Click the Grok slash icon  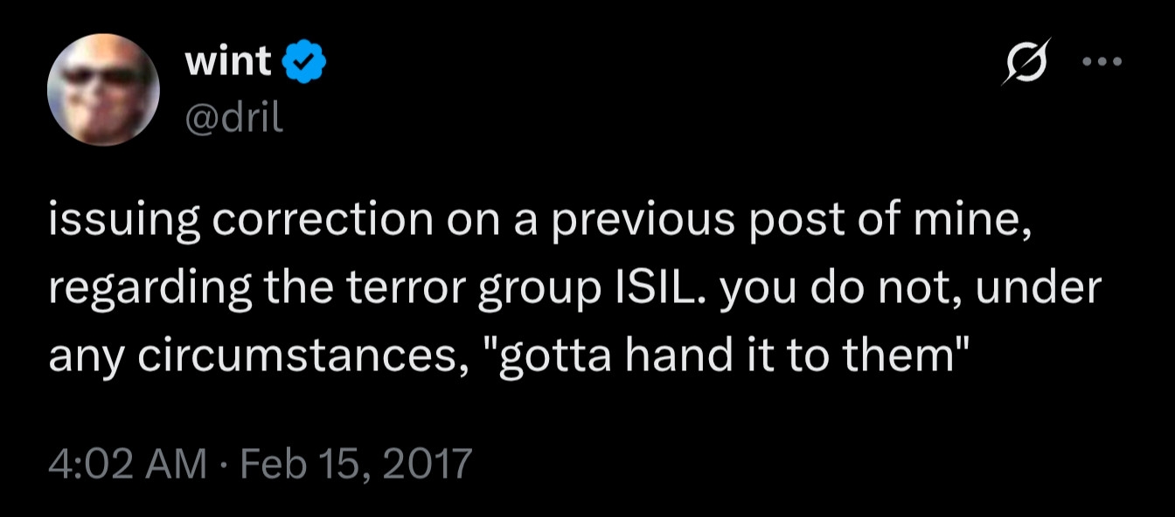[x=1025, y=64]
